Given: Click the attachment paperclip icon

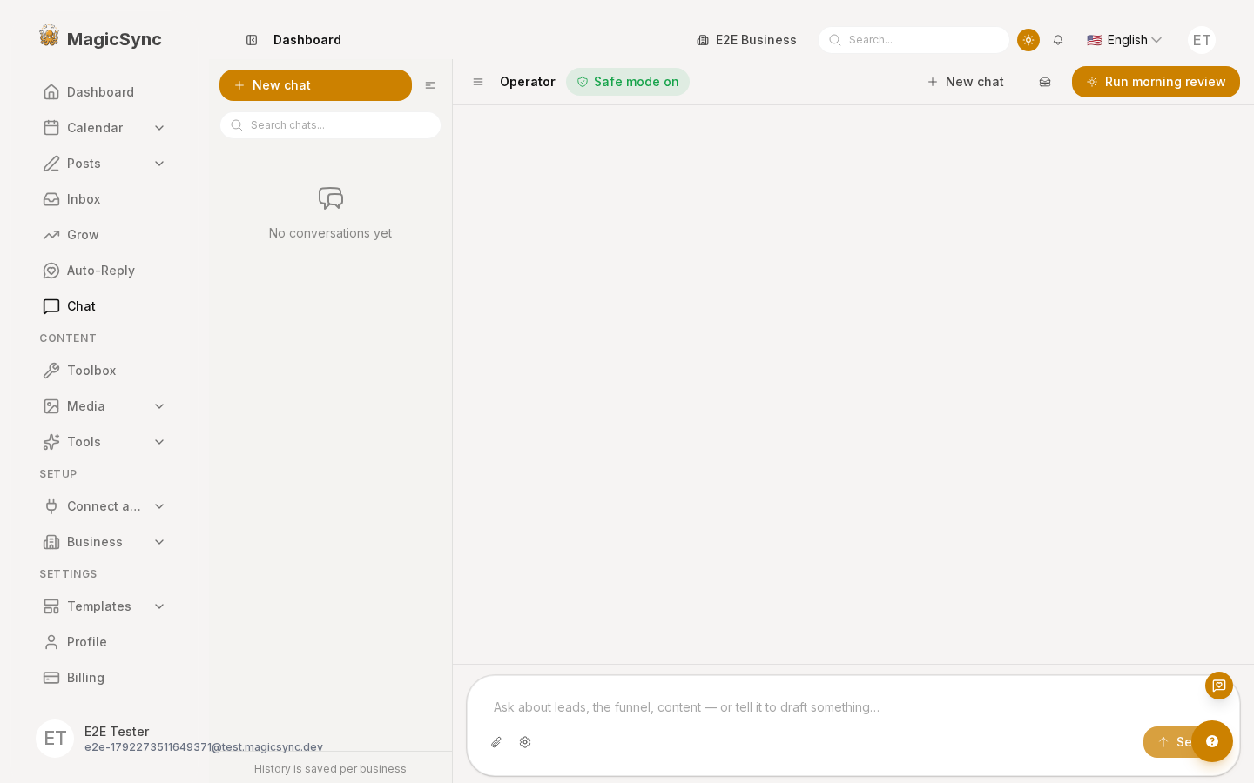Looking at the screenshot, I should coord(496,742).
